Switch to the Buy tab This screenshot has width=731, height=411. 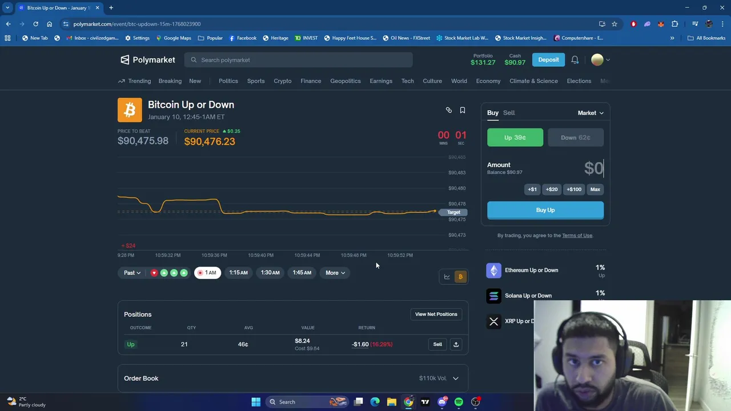pos(493,113)
